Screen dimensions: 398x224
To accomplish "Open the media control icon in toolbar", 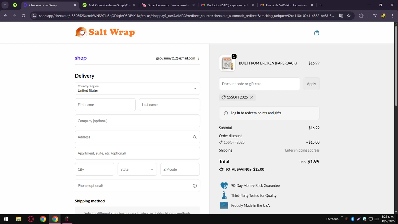I will [x=374, y=16].
